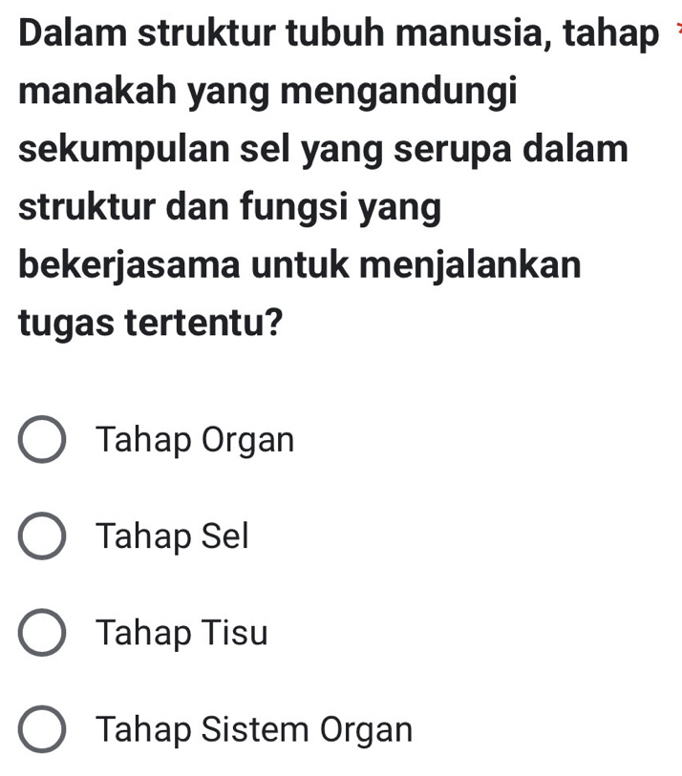Click the "Tahap Sel" option label
The width and height of the screenshot is (682, 776).
[x=172, y=537]
